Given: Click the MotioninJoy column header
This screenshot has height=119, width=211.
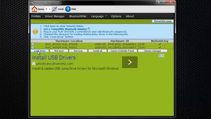Looking at the screenshot, I should click(160, 41).
